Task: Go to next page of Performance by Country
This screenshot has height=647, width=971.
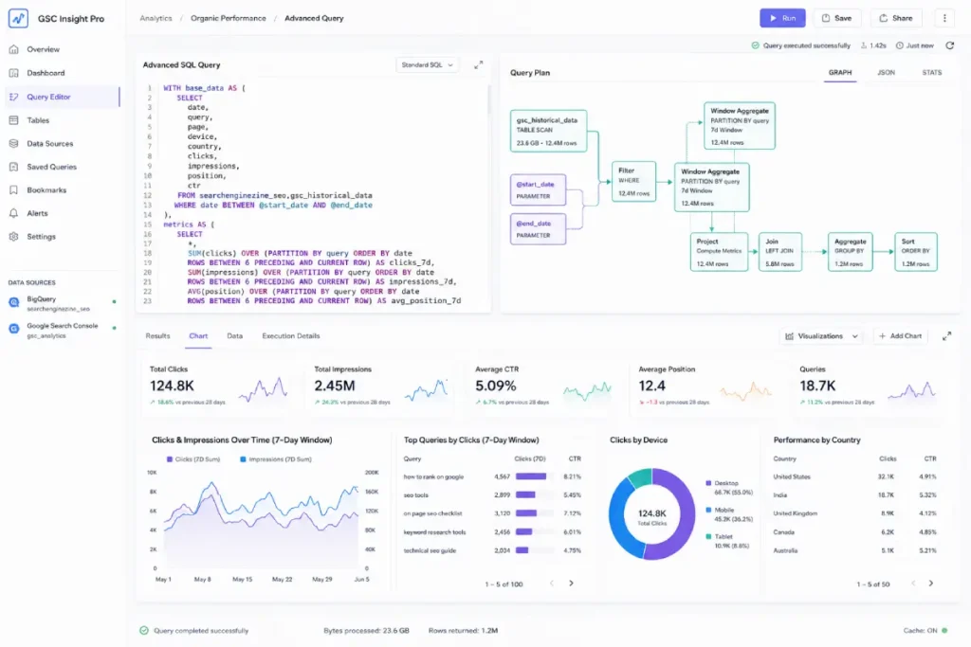Action: pos(931,584)
